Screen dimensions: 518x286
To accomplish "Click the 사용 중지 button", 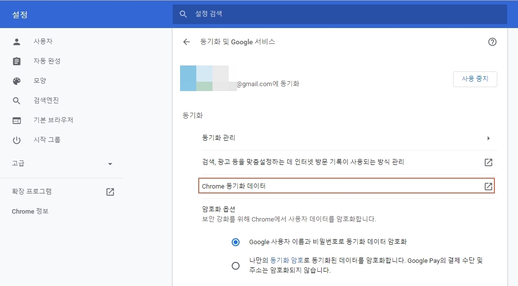I will point(475,79).
